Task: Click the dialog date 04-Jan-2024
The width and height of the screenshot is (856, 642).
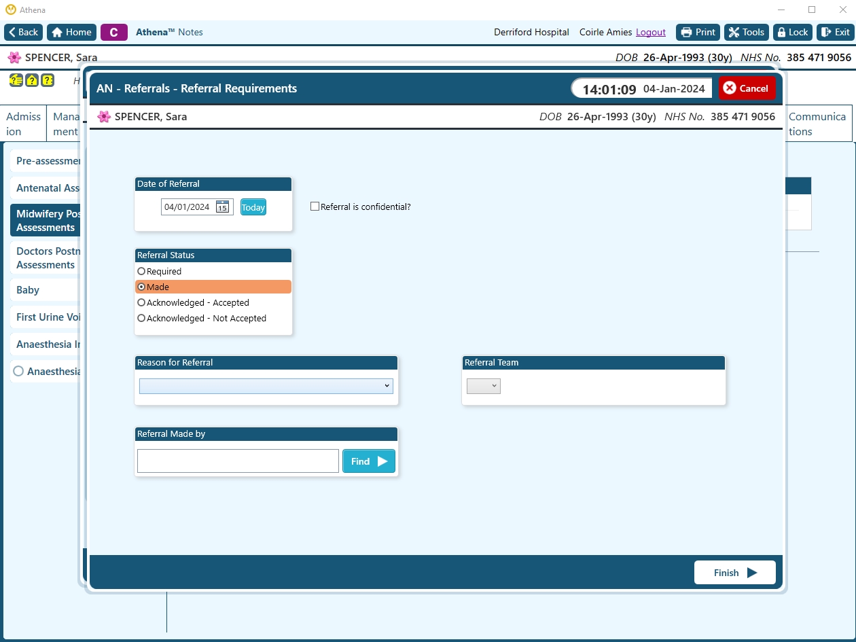Action: pos(674,89)
